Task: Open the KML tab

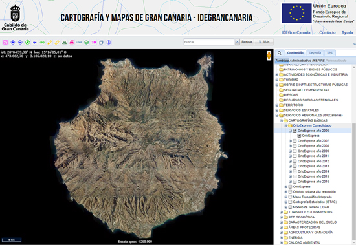Action: coord(330,52)
